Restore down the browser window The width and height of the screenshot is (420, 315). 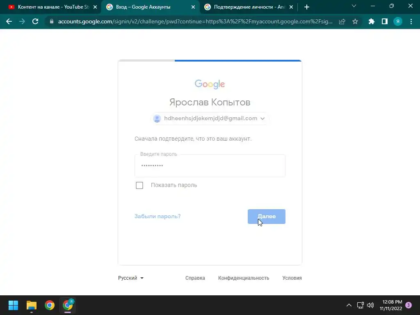(x=392, y=6)
